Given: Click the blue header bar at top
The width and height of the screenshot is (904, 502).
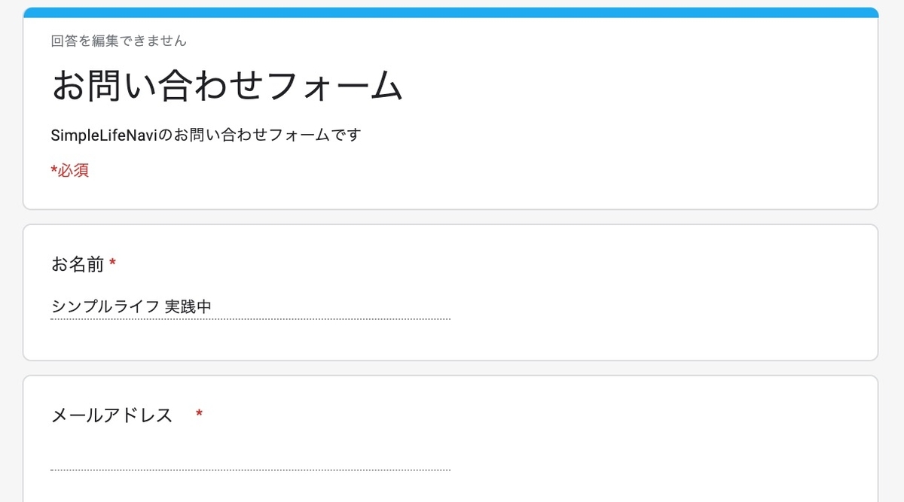Looking at the screenshot, I should (x=452, y=12).
